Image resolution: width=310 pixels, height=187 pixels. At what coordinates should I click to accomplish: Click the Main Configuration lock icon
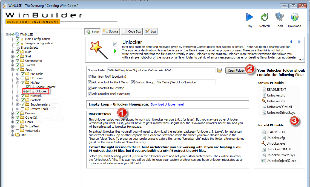pos(22,39)
